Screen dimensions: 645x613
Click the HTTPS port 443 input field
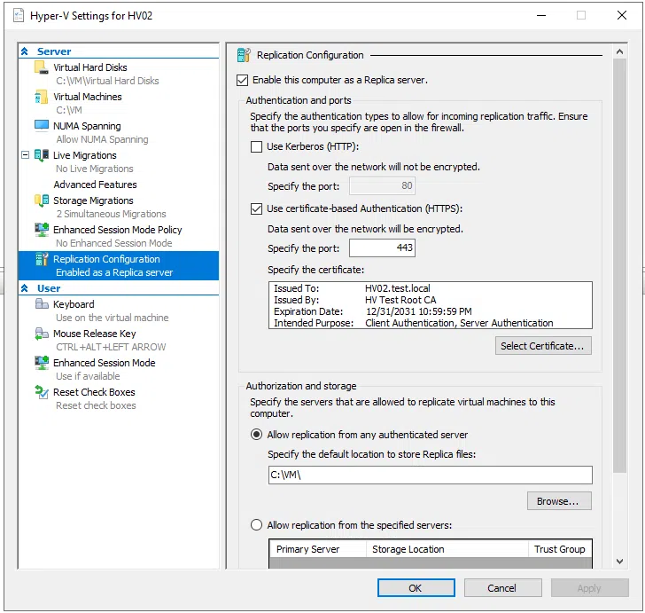click(x=382, y=248)
